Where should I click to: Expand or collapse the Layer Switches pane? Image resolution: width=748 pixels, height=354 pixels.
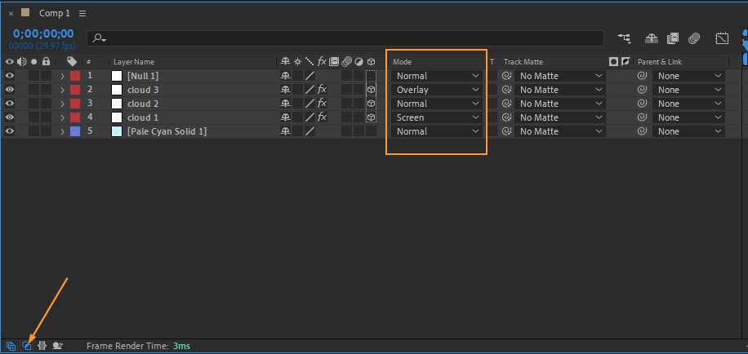[x=11, y=346]
